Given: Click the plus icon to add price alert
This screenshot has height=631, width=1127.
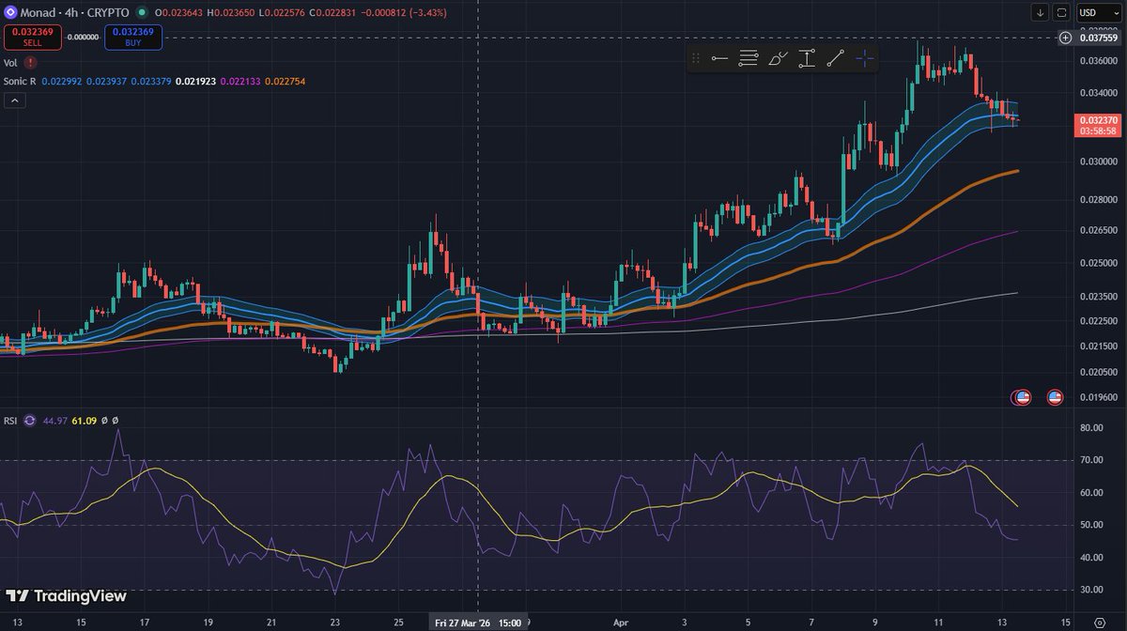Looking at the screenshot, I should tap(1065, 38).
